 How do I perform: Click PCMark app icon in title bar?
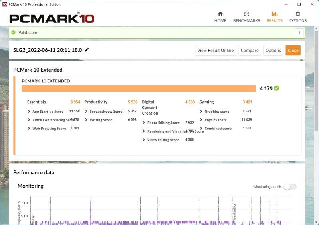4,4
